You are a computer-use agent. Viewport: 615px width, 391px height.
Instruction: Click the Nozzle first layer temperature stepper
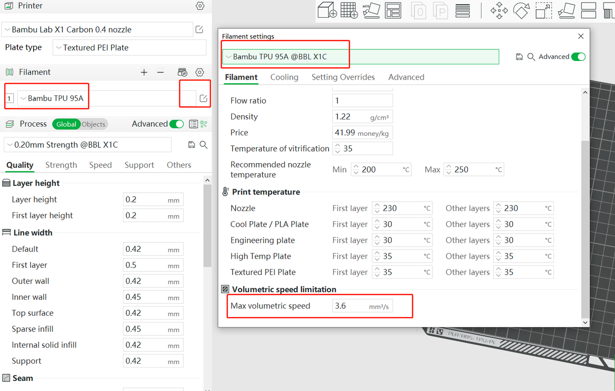(377, 208)
